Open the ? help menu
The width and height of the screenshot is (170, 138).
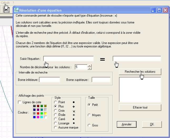click(x=13, y=2)
